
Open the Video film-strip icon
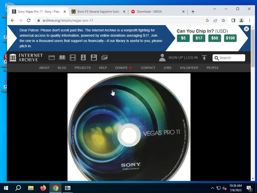point(73,58)
